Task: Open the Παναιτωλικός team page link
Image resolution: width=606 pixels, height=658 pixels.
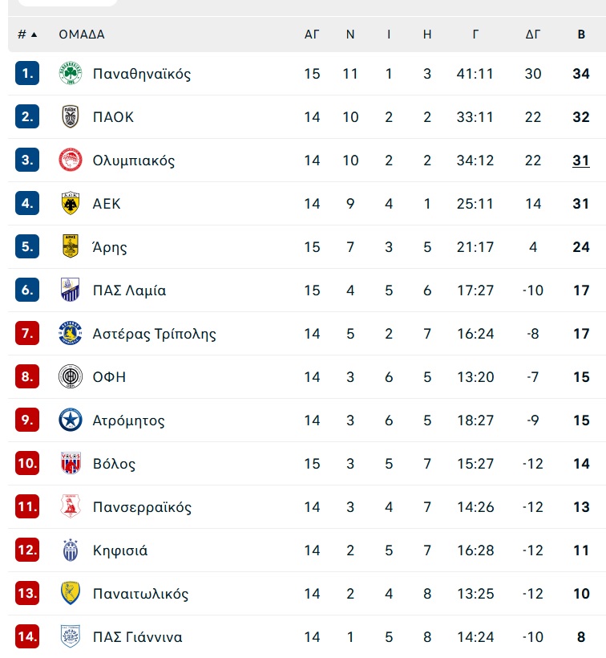Action: pyautogui.click(x=140, y=593)
